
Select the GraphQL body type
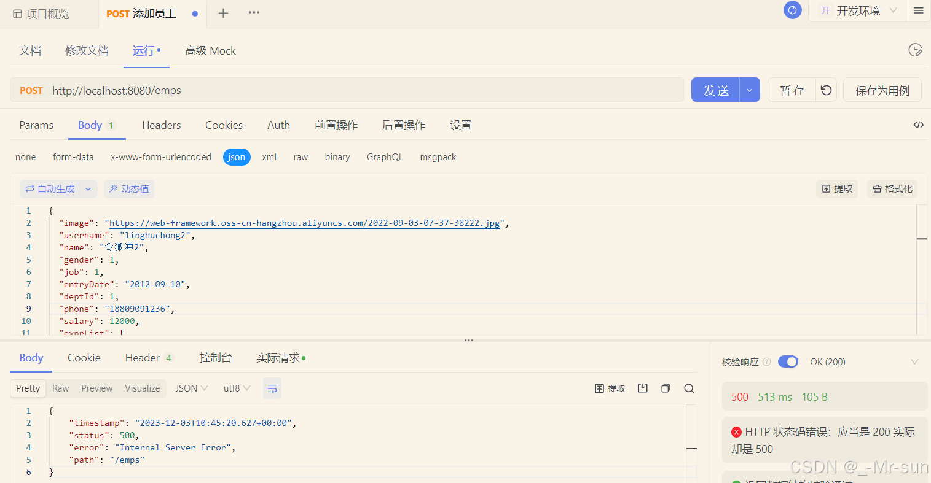385,157
